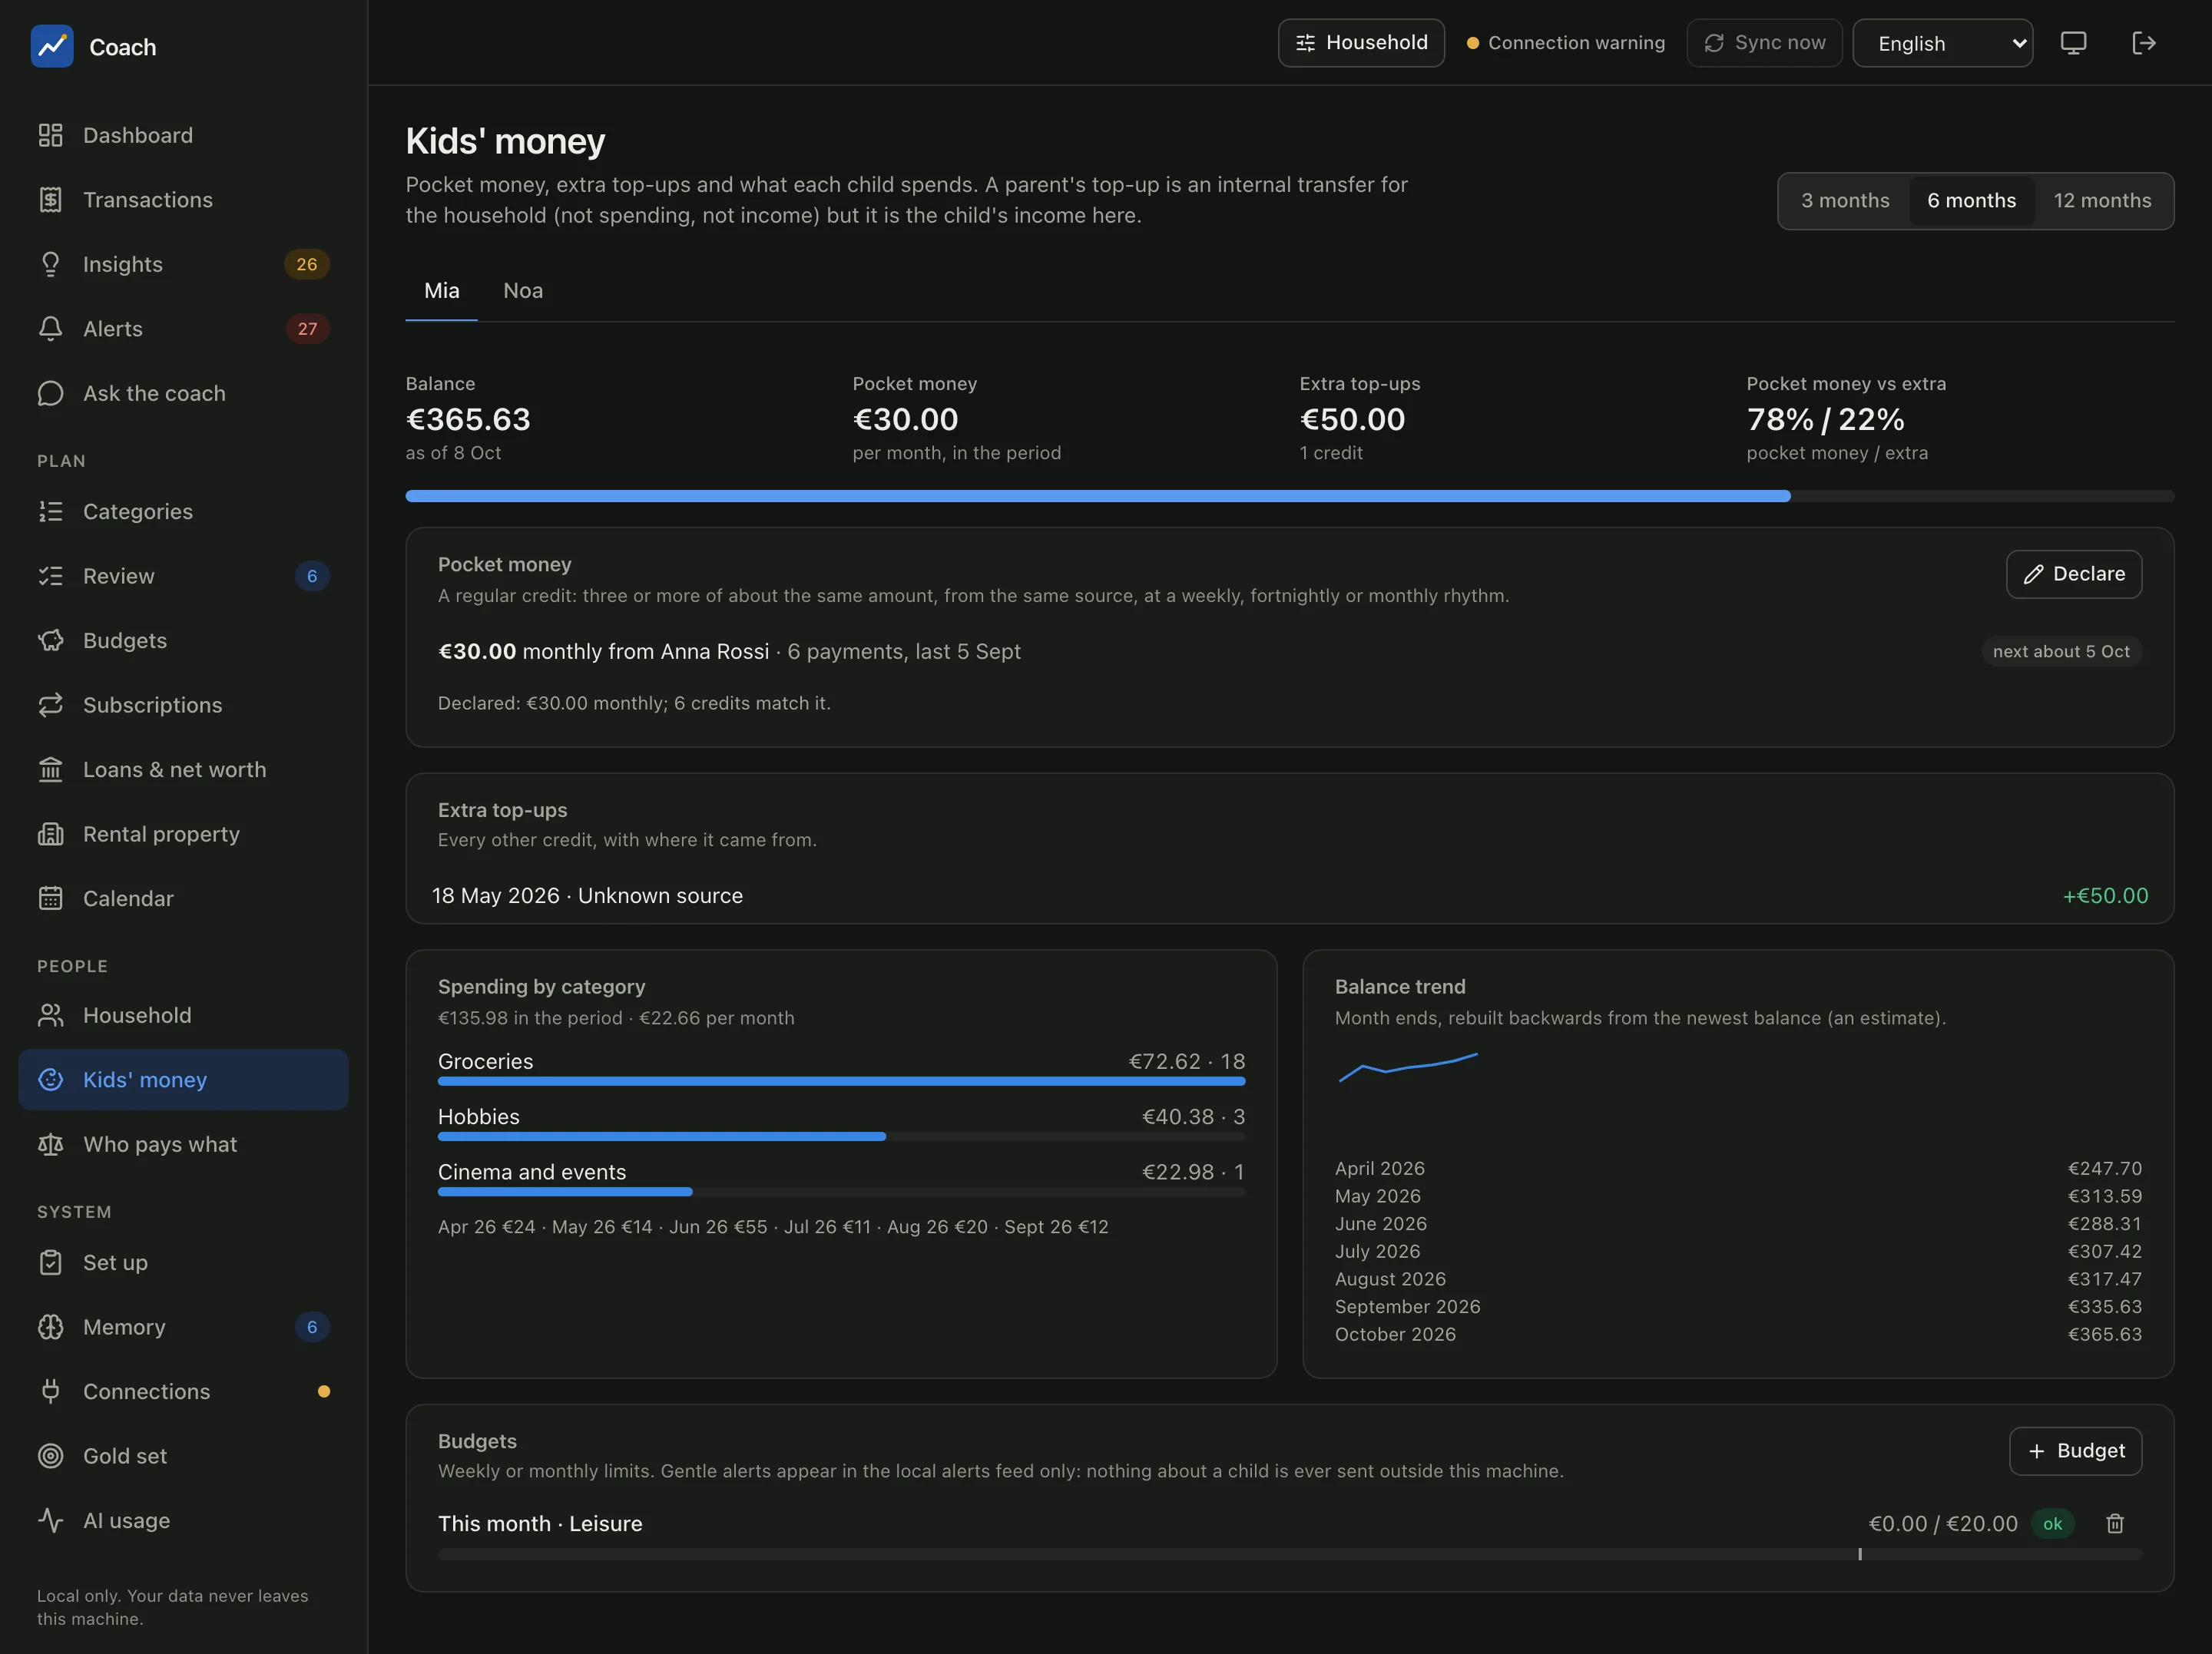The width and height of the screenshot is (2212, 1654).
Task: Go to Transactions in the sidebar
Action: [183, 200]
